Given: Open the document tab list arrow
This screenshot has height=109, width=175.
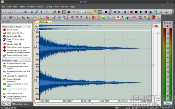Looking at the screenshot, I should pos(159,22).
